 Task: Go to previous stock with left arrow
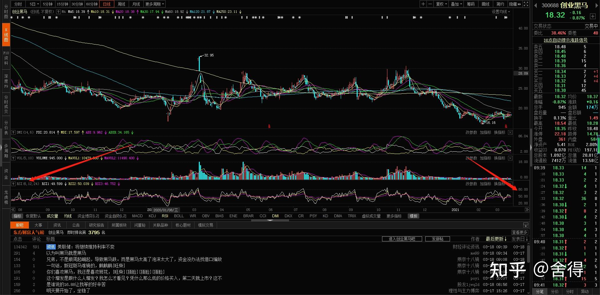(535, 5)
